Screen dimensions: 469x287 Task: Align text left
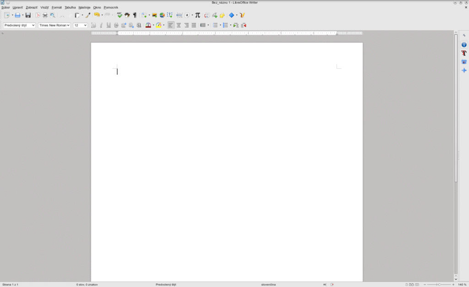tap(171, 26)
